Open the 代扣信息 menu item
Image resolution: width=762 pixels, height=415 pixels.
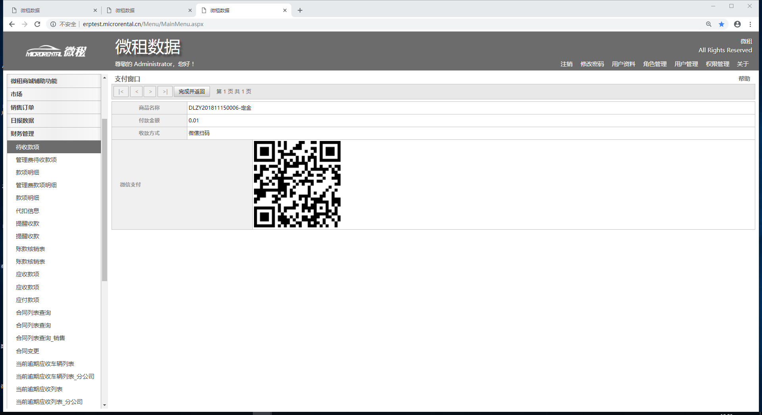27,211
